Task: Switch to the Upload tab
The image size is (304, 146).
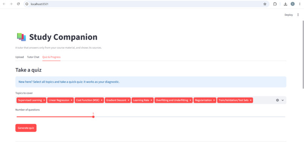Action: tap(20, 57)
